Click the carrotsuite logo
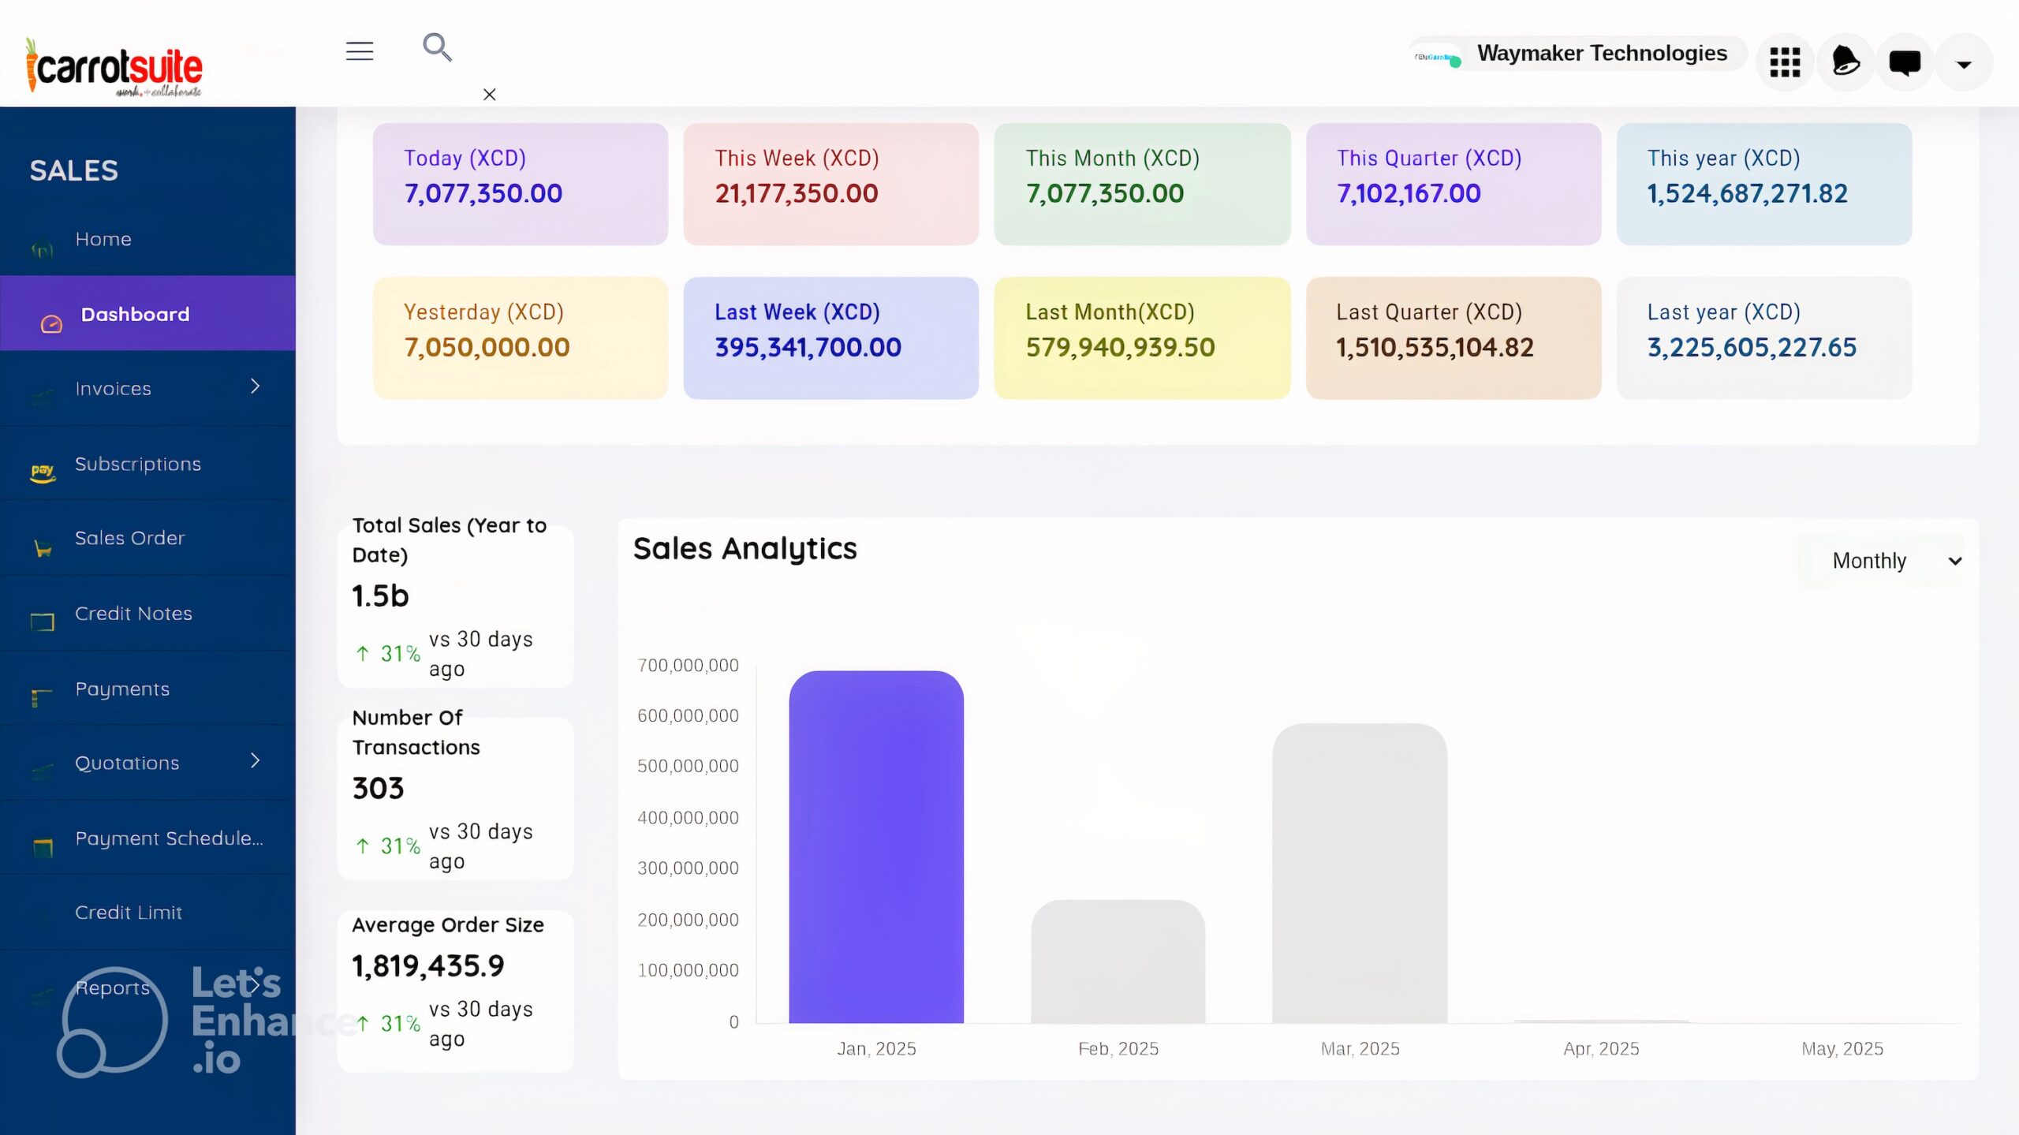 pos(115,67)
